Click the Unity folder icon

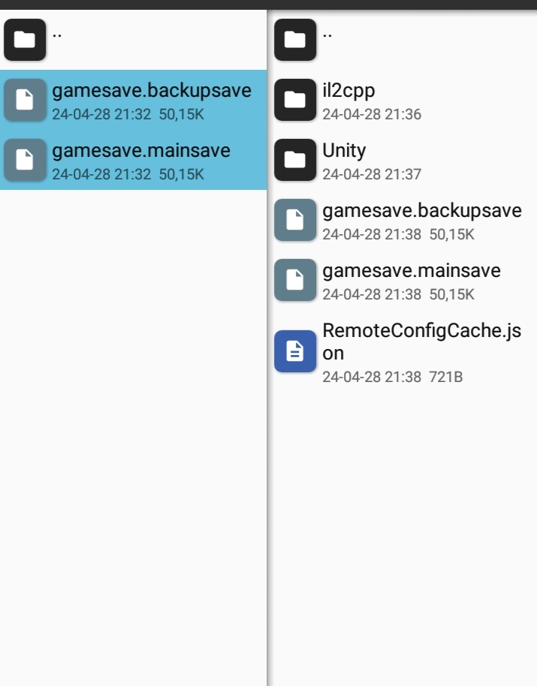coord(295,159)
